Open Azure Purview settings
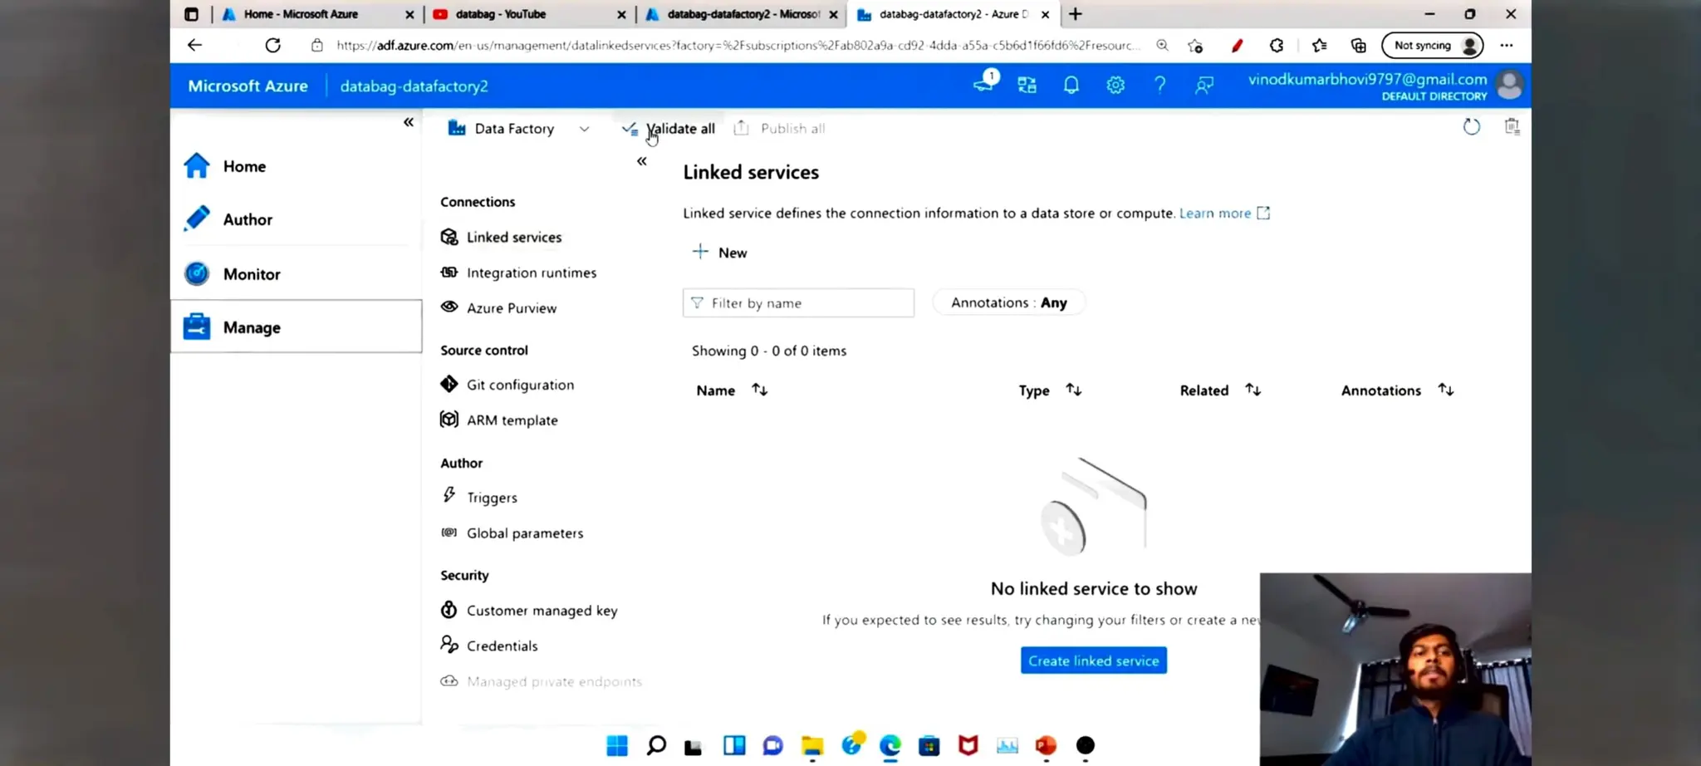The image size is (1701, 766). point(498,308)
